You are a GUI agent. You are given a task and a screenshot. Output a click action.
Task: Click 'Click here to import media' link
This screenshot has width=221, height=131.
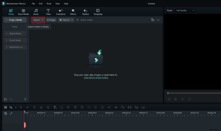pyautogui.click(x=96, y=78)
